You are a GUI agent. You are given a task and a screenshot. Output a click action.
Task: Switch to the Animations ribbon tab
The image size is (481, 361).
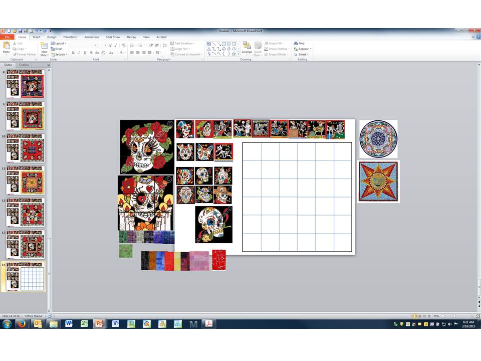pos(92,37)
